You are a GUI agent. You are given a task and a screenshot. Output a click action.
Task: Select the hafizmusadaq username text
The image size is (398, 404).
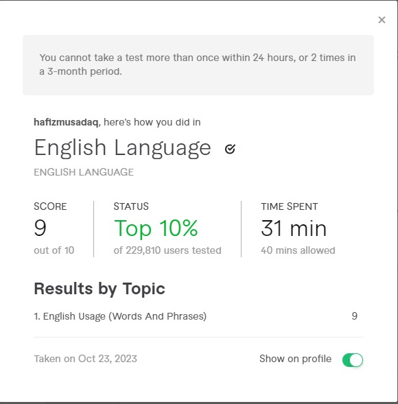[66, 122]
